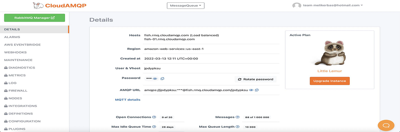This screenshot has height=132, width=400.
Task: Copy the password to clipboard
Action: point(162,79)
